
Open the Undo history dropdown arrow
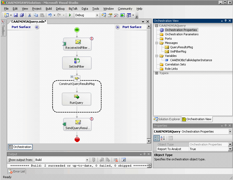(54, 15)
